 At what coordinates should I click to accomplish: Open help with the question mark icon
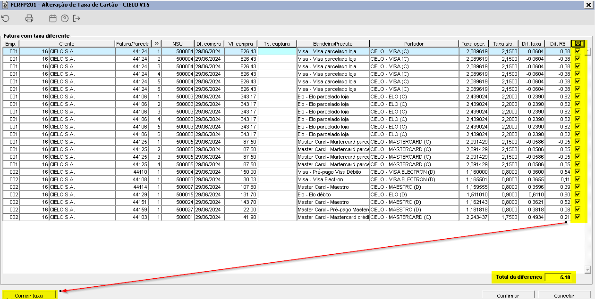click(65, 18)
